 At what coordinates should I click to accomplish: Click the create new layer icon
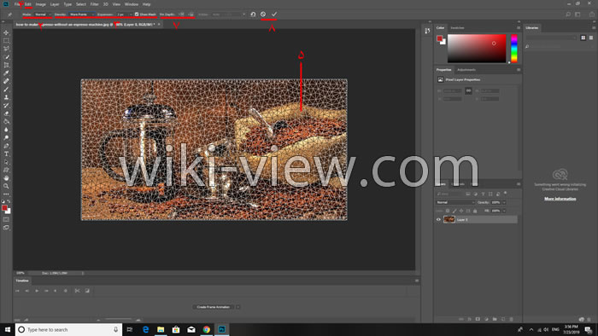503,319
